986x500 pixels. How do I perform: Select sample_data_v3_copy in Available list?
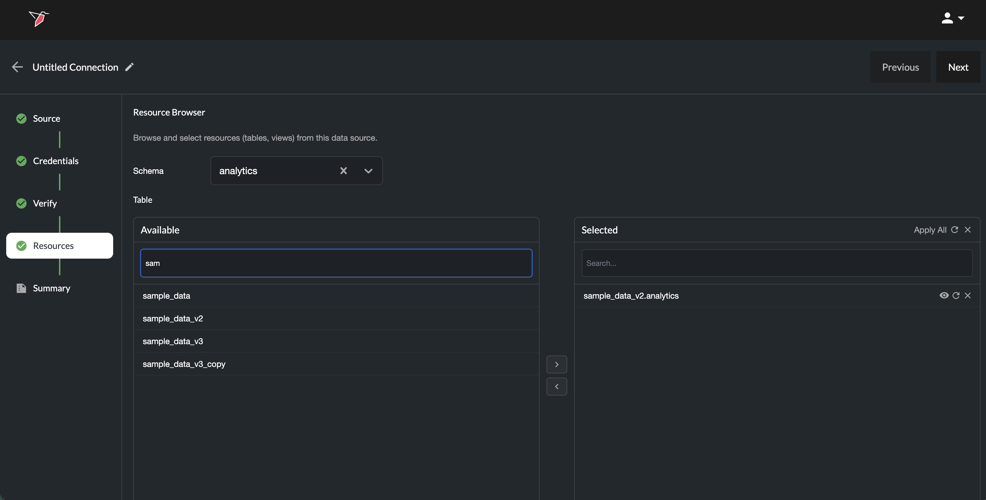pyautogui.click(x=184, y=364)
